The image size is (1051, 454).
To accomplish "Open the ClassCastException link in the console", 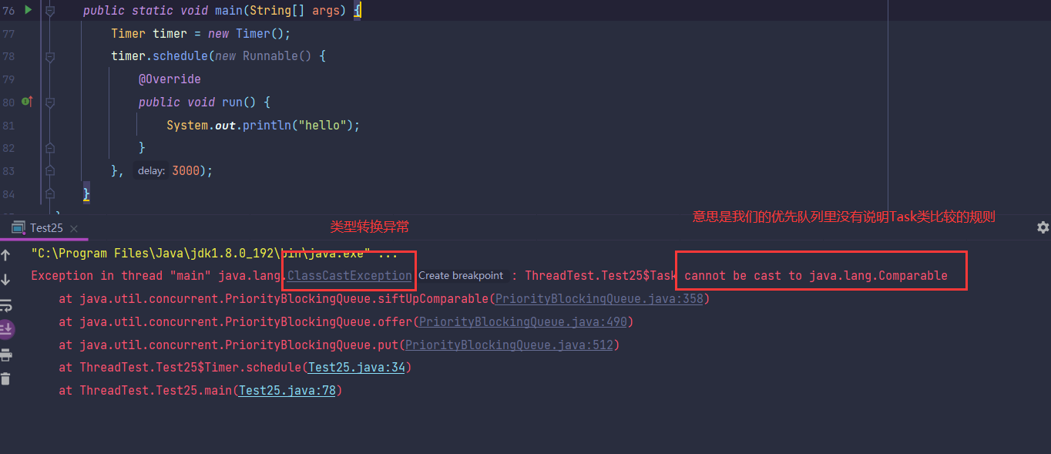I will click(350, 275).
